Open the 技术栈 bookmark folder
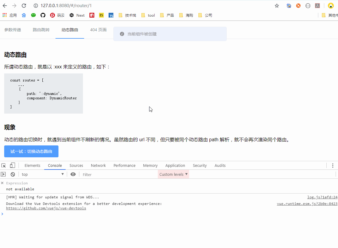Screen dimensions: 338x248 tap(127, 15)
